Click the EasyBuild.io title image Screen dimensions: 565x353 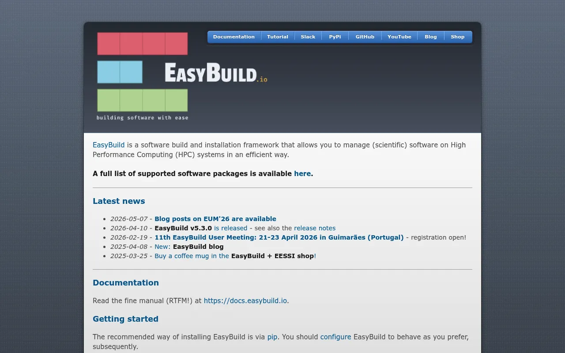click(216, 72)
